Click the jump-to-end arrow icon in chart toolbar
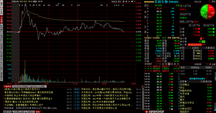Image resolution: width=216 pixels, height=113 pixels. 132,1
